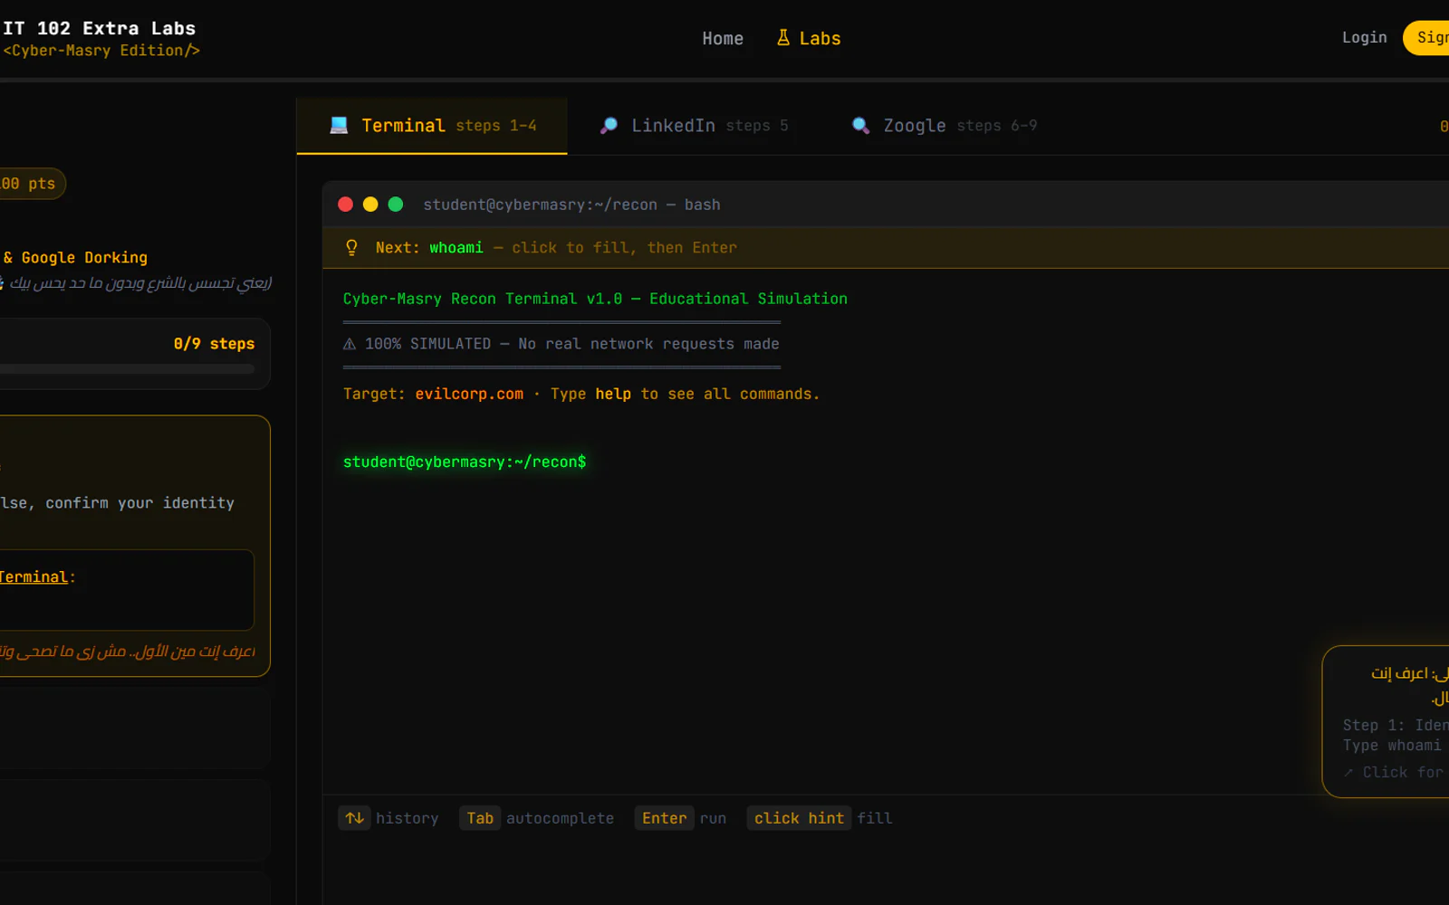This screenshot has height=905, width=1449.
Task: Click the laptop icon on Terminal tab
Action: coord(339,126)
